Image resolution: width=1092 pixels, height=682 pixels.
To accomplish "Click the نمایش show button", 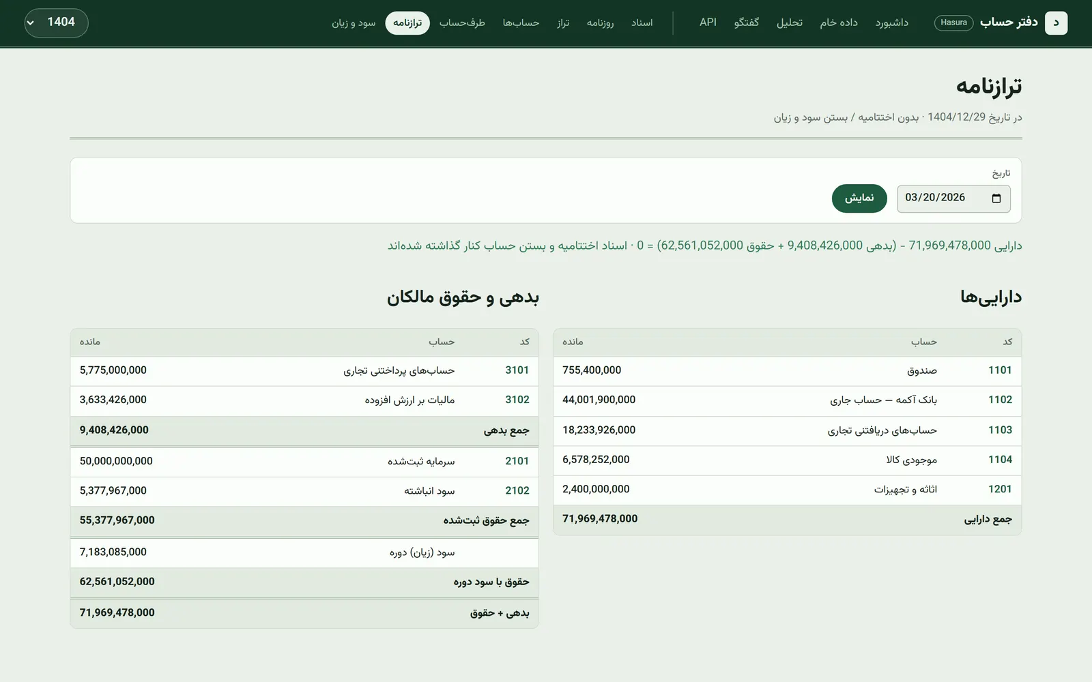I will click(859, 198).
